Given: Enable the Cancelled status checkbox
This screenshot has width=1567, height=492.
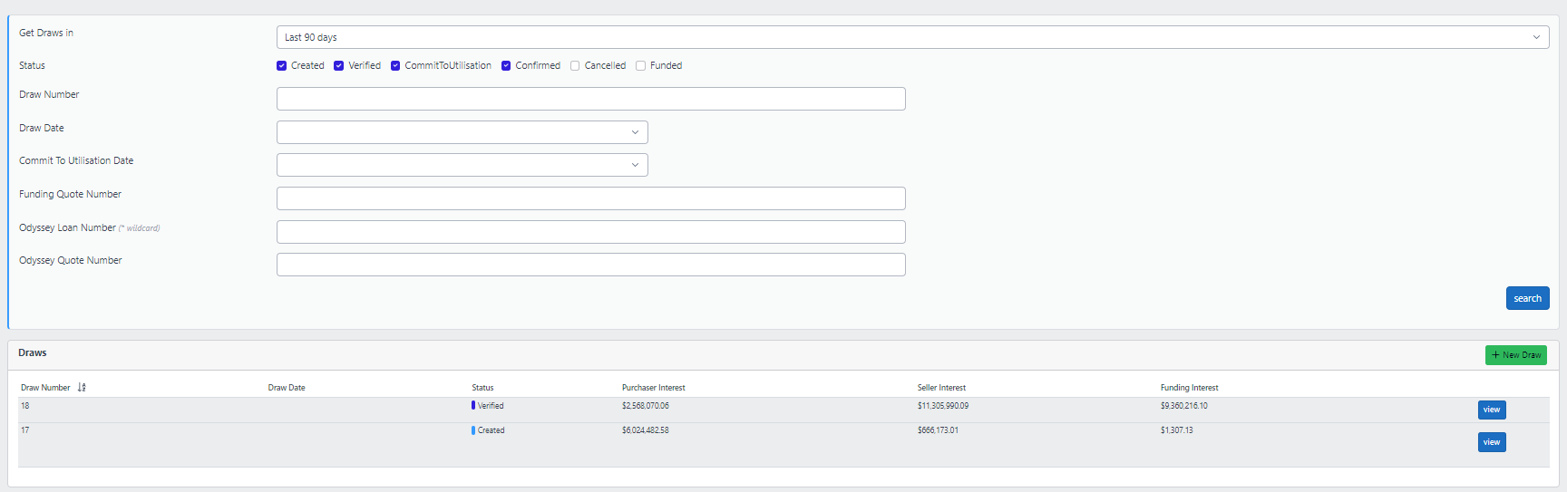Looking at the screenshot, I should [575, 66].
